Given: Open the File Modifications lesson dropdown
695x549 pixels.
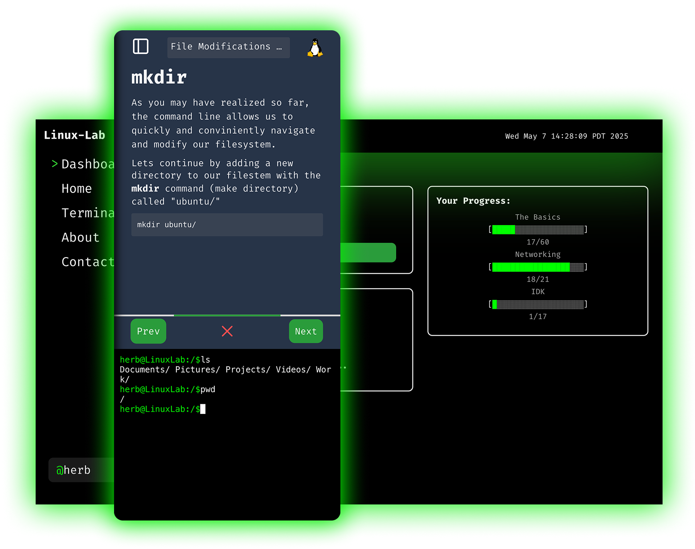Looking at the screenshot, I should [x=229, y=47].
